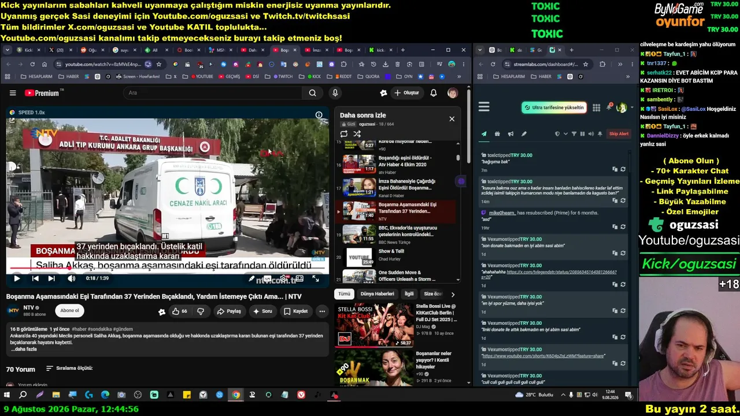Viewport: 740px width, 416px height.
Task: Skip to the previous video
Action: click(35, 278)
